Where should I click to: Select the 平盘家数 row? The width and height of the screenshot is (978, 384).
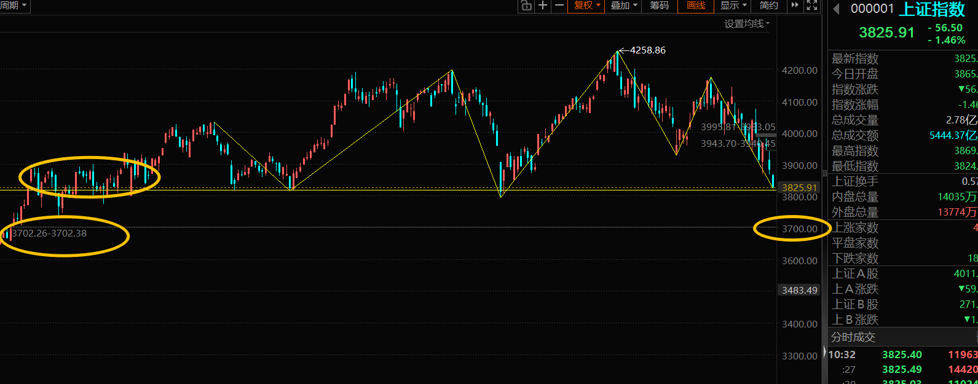click(903, 243)
